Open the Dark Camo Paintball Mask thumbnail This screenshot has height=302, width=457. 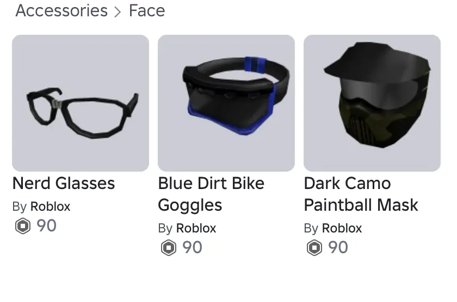372,103
